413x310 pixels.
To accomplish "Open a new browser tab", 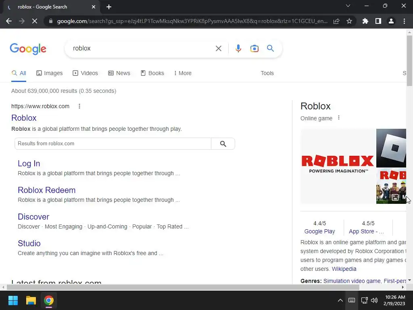I will [109, 7].
